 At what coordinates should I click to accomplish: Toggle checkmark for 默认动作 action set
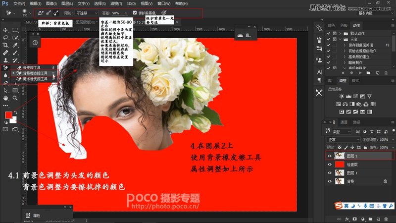coord(329,33)
